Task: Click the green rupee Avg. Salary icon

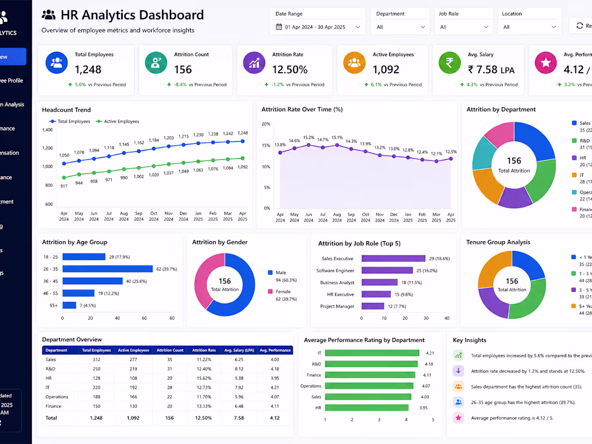Action: [450, 62]
